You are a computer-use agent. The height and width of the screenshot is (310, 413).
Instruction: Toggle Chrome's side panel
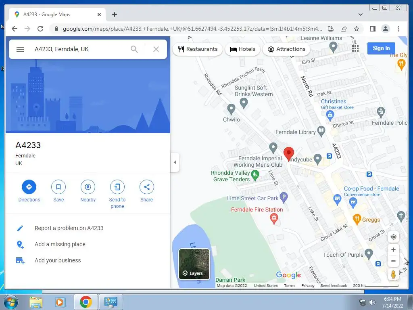tap(372, 29)
